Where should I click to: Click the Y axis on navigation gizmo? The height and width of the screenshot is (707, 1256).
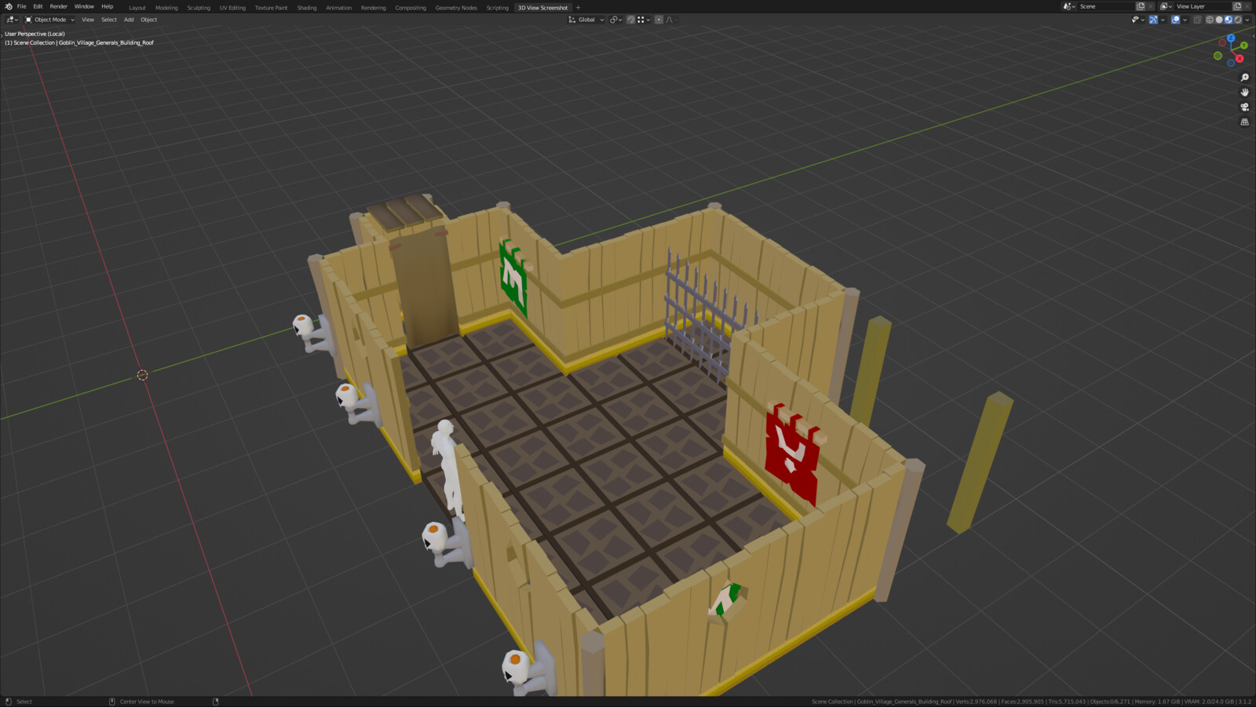(x=1244, y=45)
